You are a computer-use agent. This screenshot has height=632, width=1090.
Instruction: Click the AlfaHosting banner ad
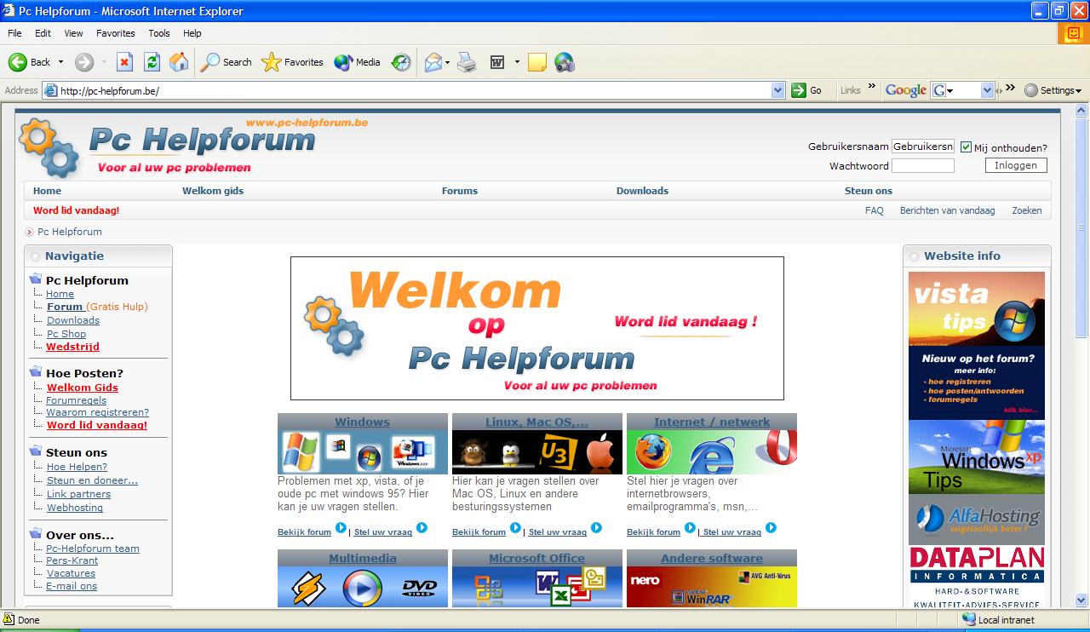point(976,519)
